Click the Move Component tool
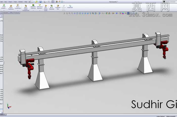Image resolution: width=177 pixels, height=117 pixels. coord(18,7)
